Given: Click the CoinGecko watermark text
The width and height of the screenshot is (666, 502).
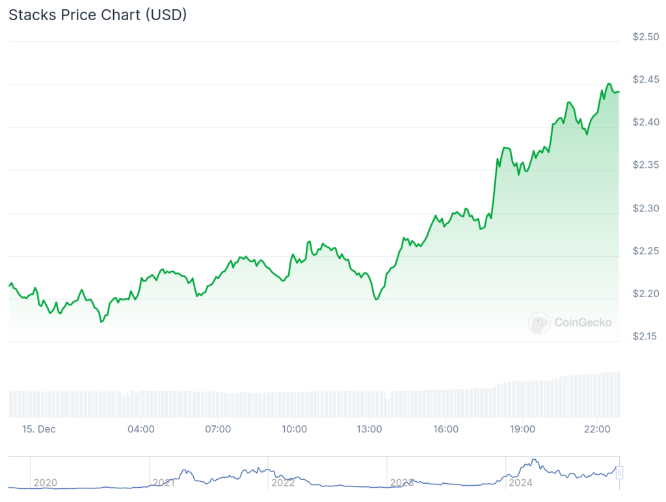Looking at the screenshot, I should [x=583, y=322].
